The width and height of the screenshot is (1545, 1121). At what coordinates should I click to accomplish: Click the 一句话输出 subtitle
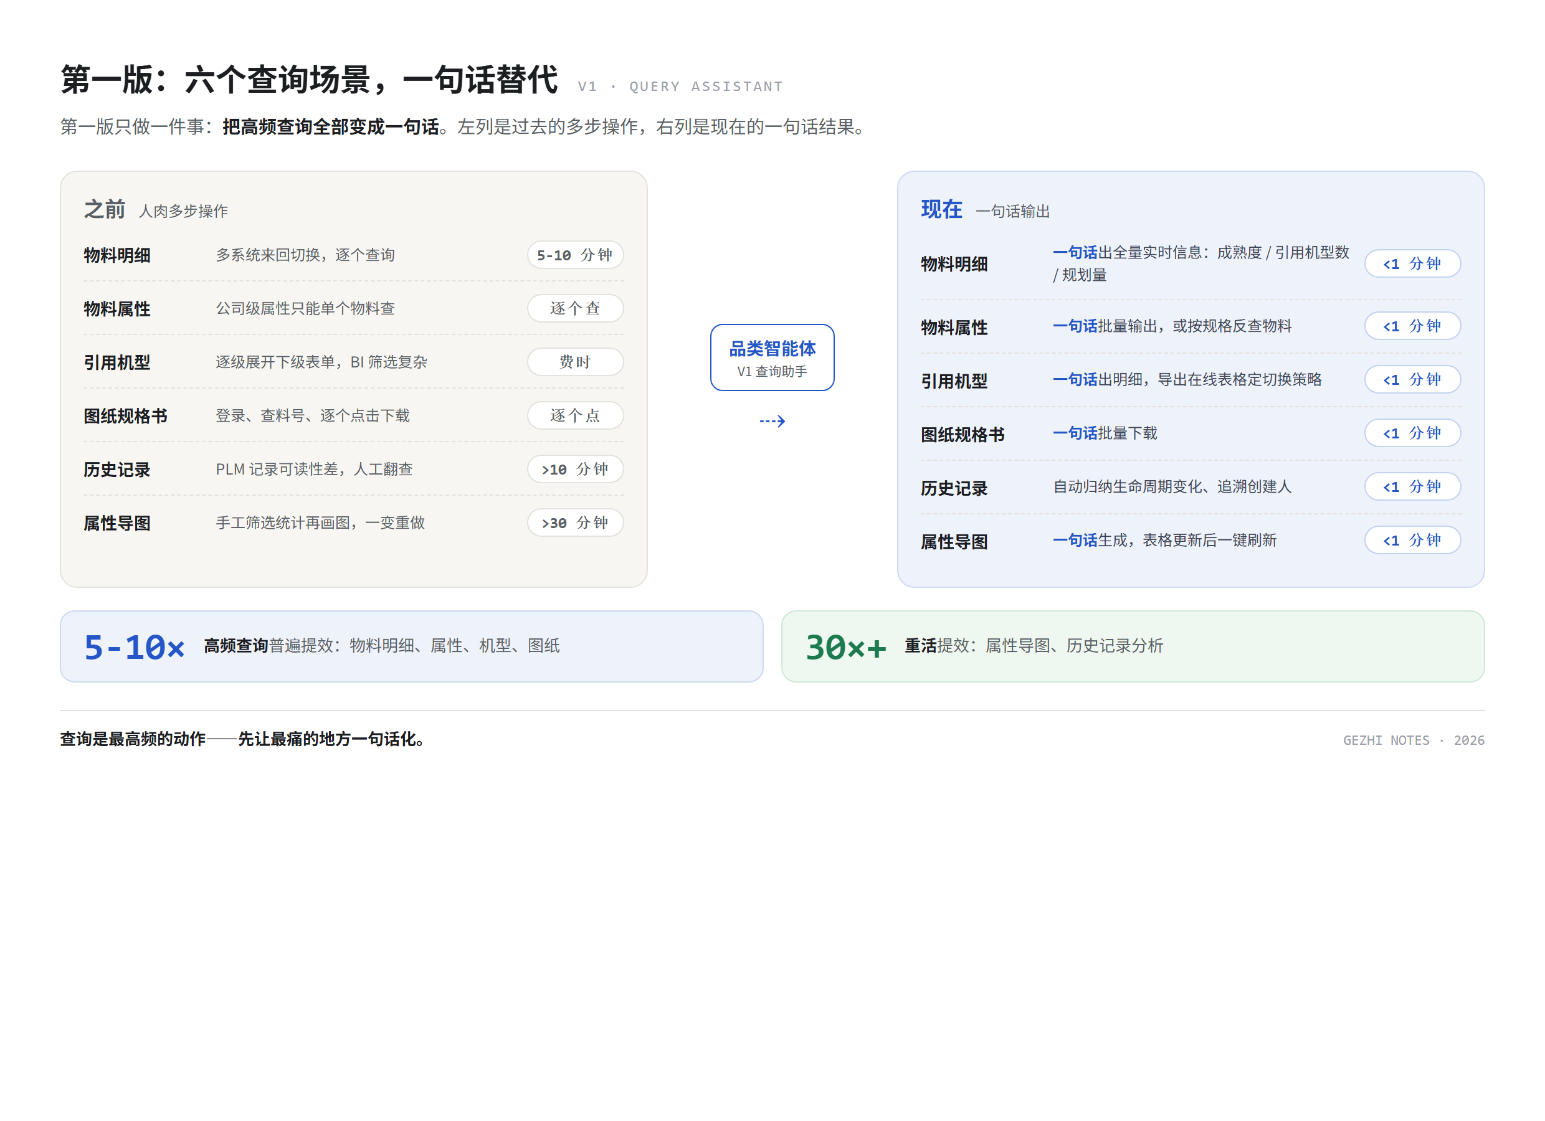tap(1012, 211)
